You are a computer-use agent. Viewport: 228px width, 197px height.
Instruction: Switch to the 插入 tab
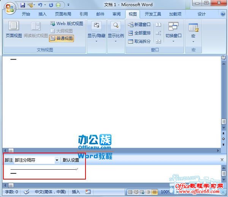42,14
